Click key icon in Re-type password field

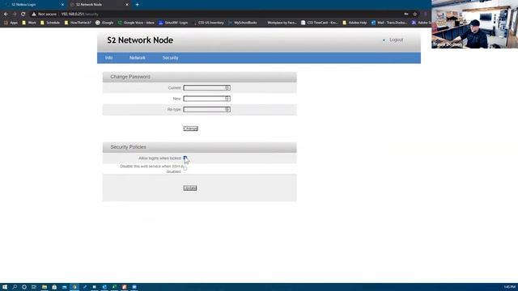(x=227, y=109)
